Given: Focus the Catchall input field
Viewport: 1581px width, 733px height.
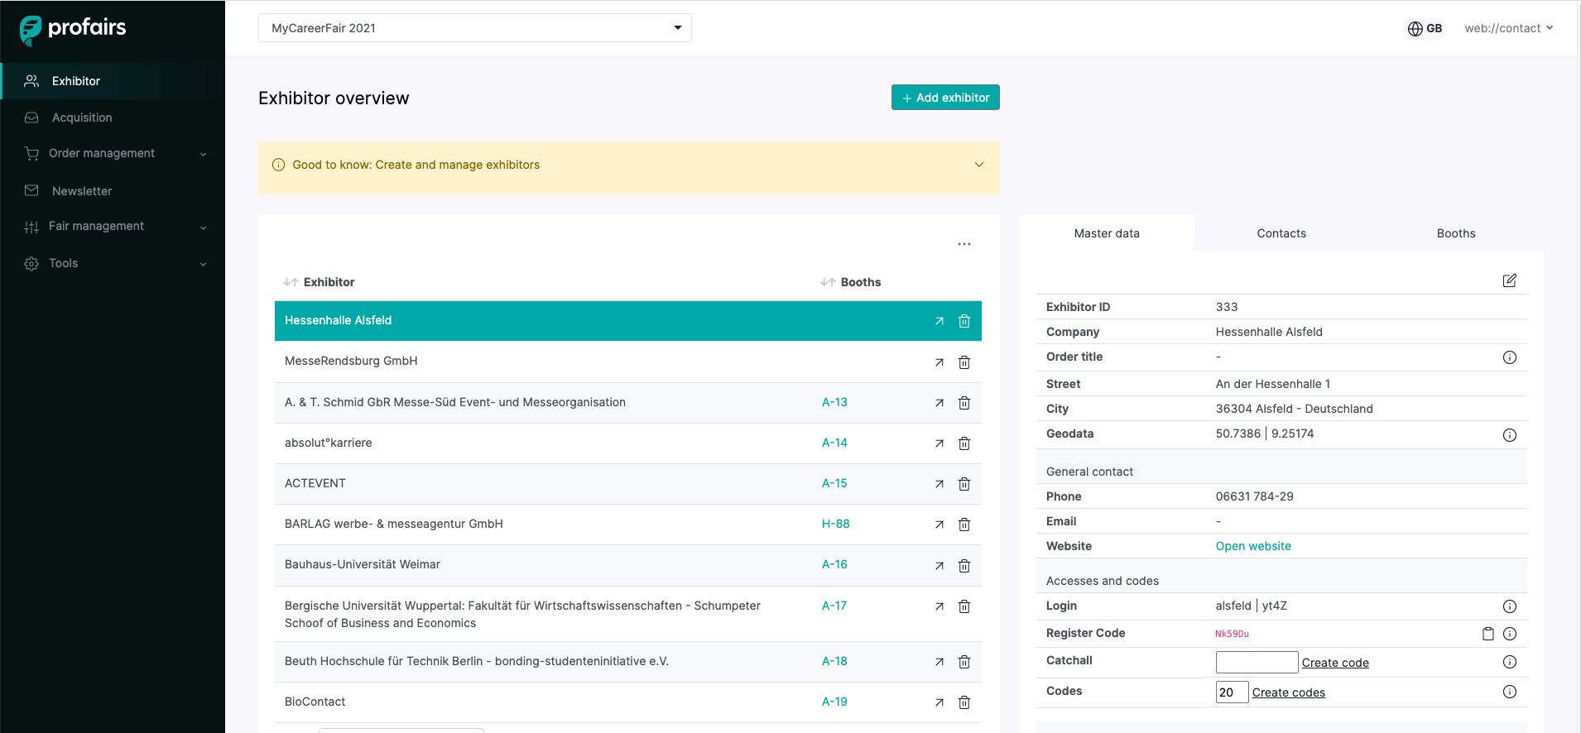Looking at the screenshot, I should (x=1257, y=662).
